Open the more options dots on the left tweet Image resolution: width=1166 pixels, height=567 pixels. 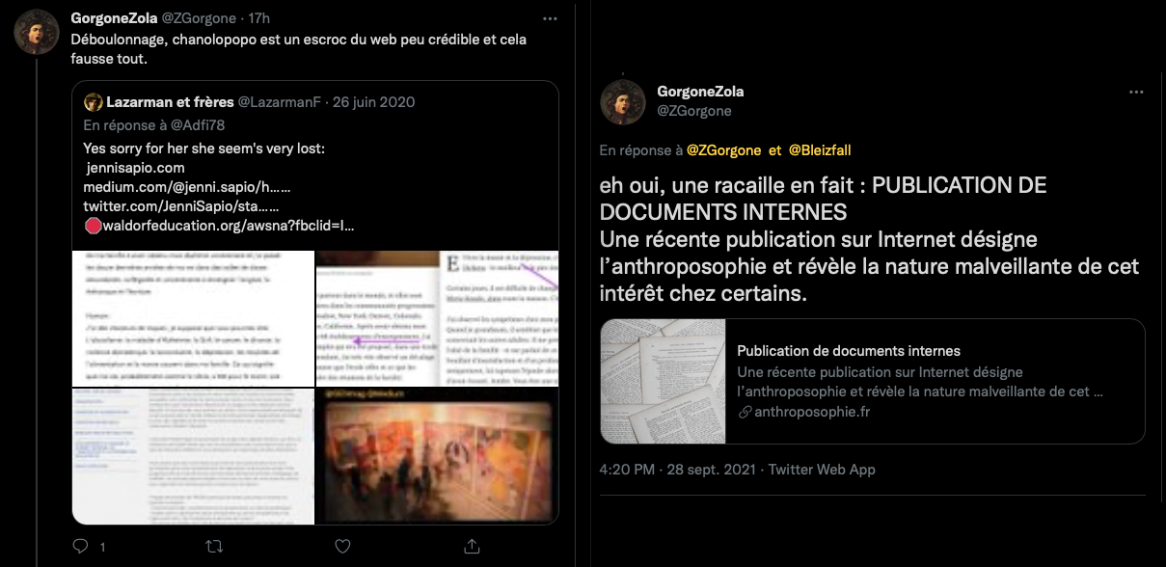tap(550, 18)
